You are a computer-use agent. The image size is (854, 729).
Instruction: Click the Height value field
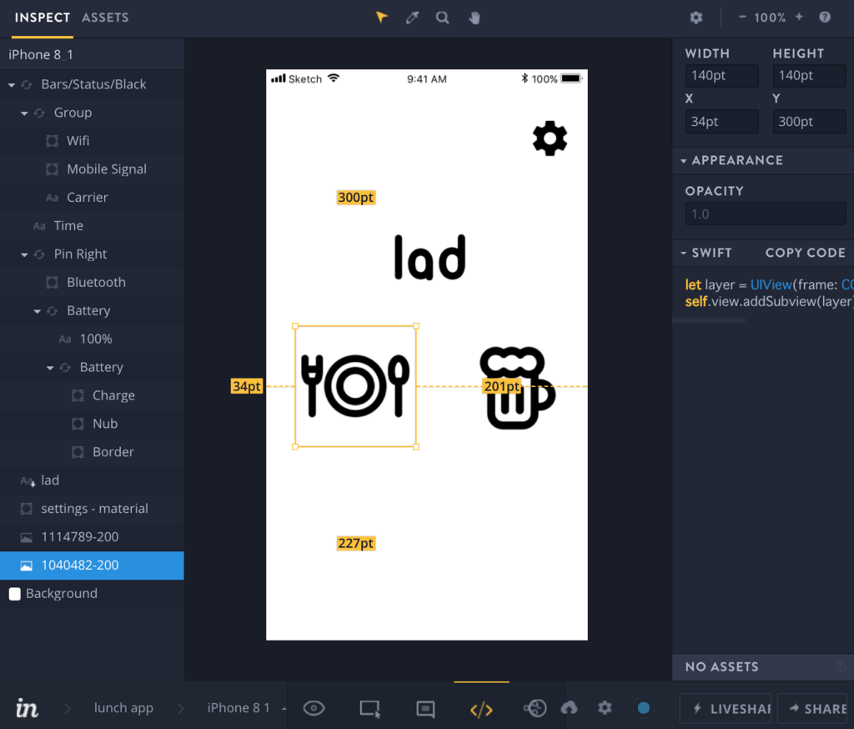click(x=809, y=76)
